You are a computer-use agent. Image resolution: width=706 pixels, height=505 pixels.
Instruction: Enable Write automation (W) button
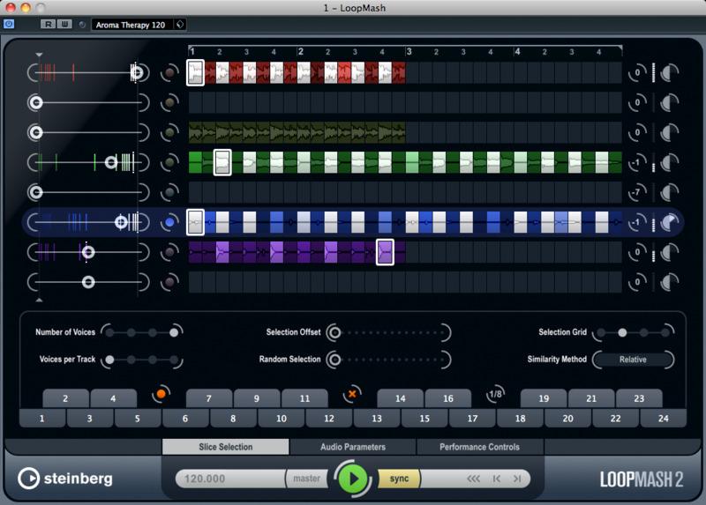pos(64,25)
